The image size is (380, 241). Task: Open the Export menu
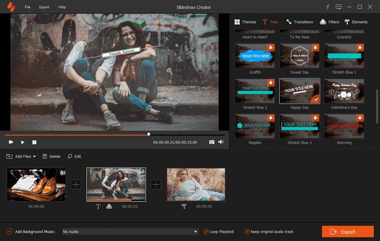[x=44, y=7]
